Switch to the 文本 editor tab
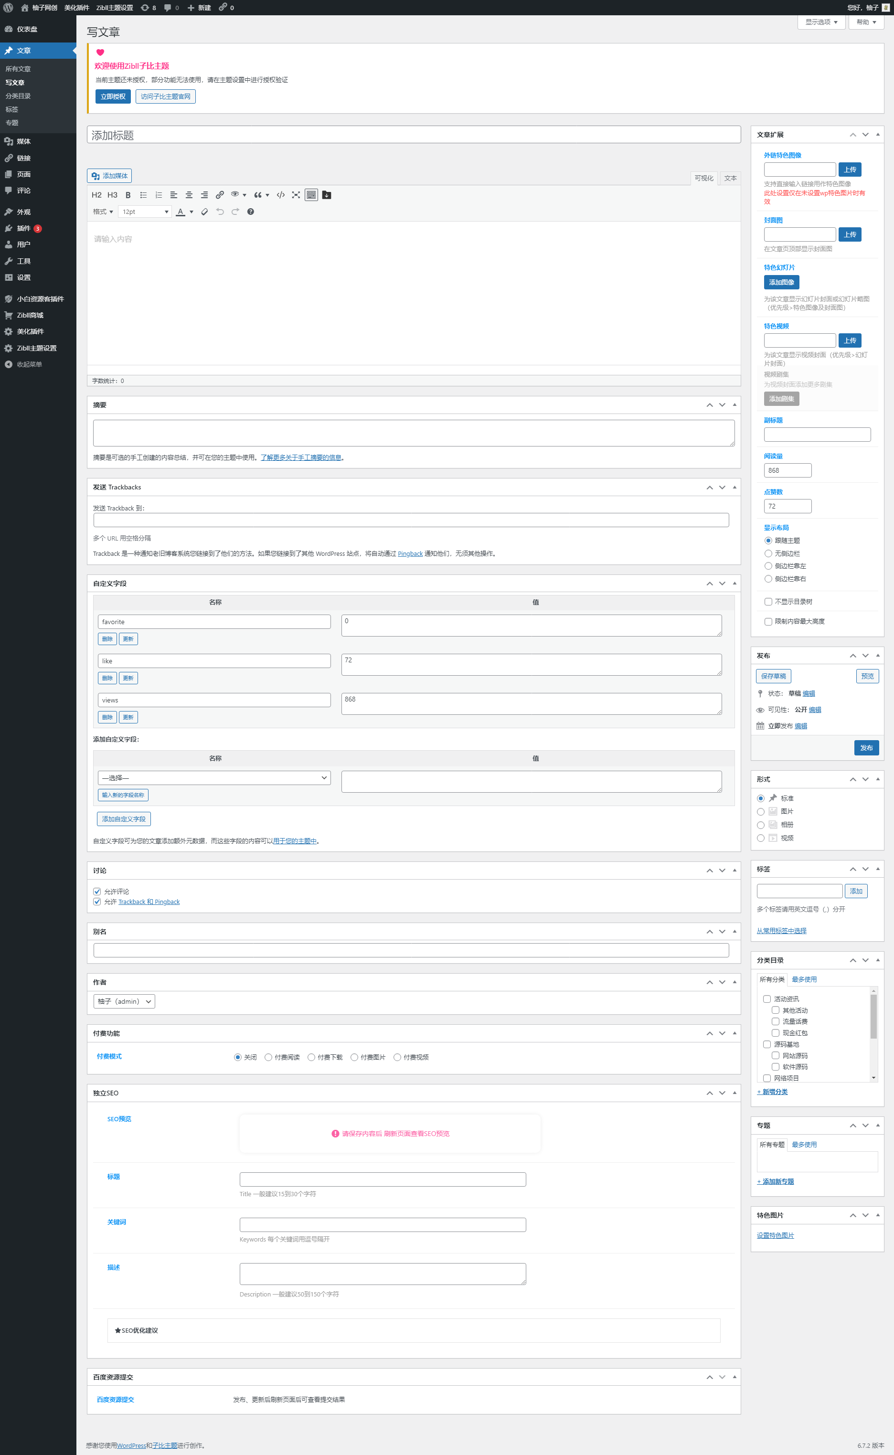894x1455 pixels. coord(730,178)
